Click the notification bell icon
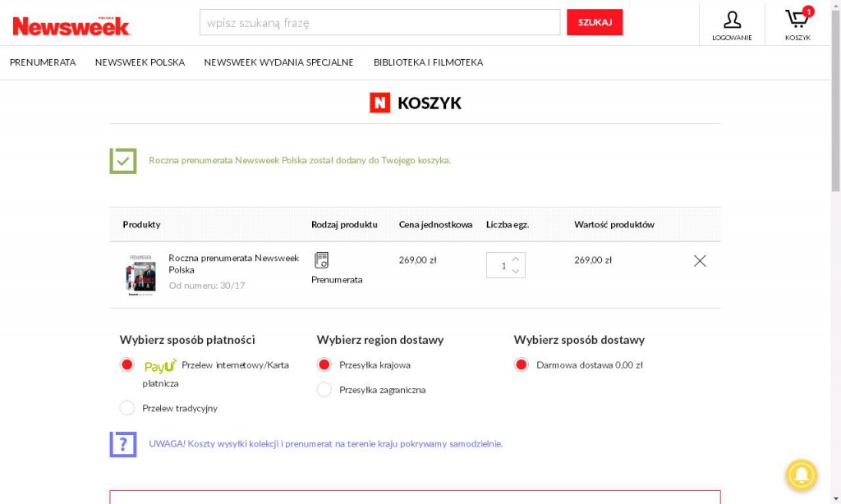Viewport: 841px width, 504px height. click(801, 474)
